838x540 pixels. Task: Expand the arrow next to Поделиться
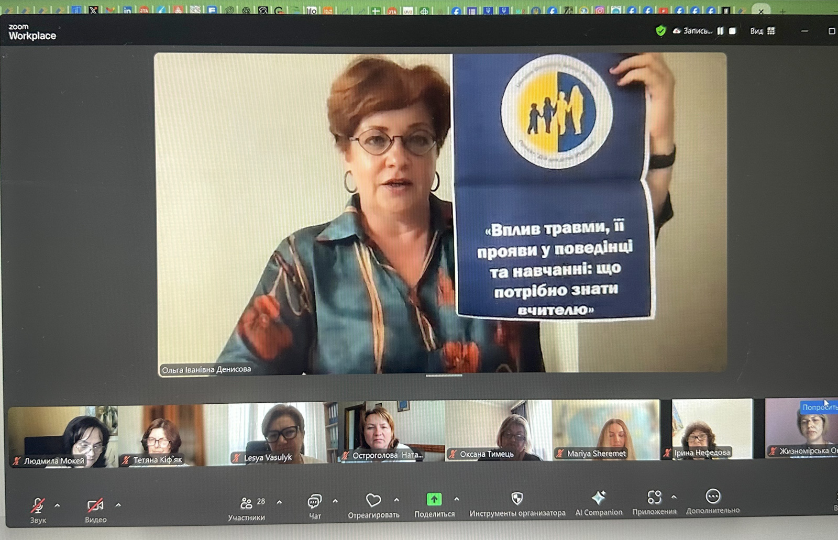pos(457,500)
